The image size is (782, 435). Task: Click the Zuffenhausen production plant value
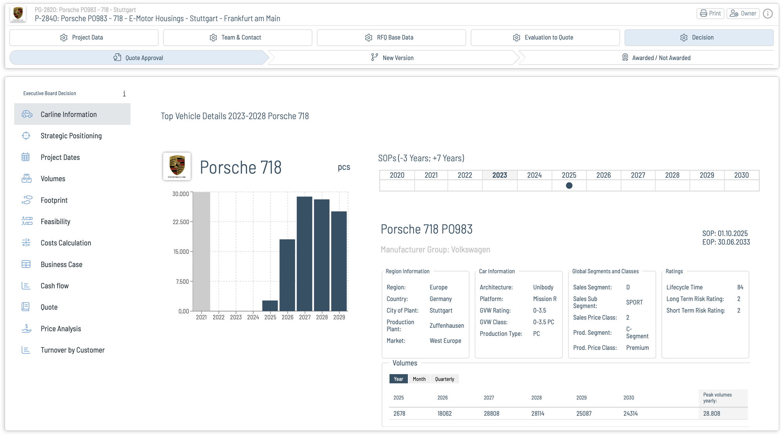pos(447,325)
